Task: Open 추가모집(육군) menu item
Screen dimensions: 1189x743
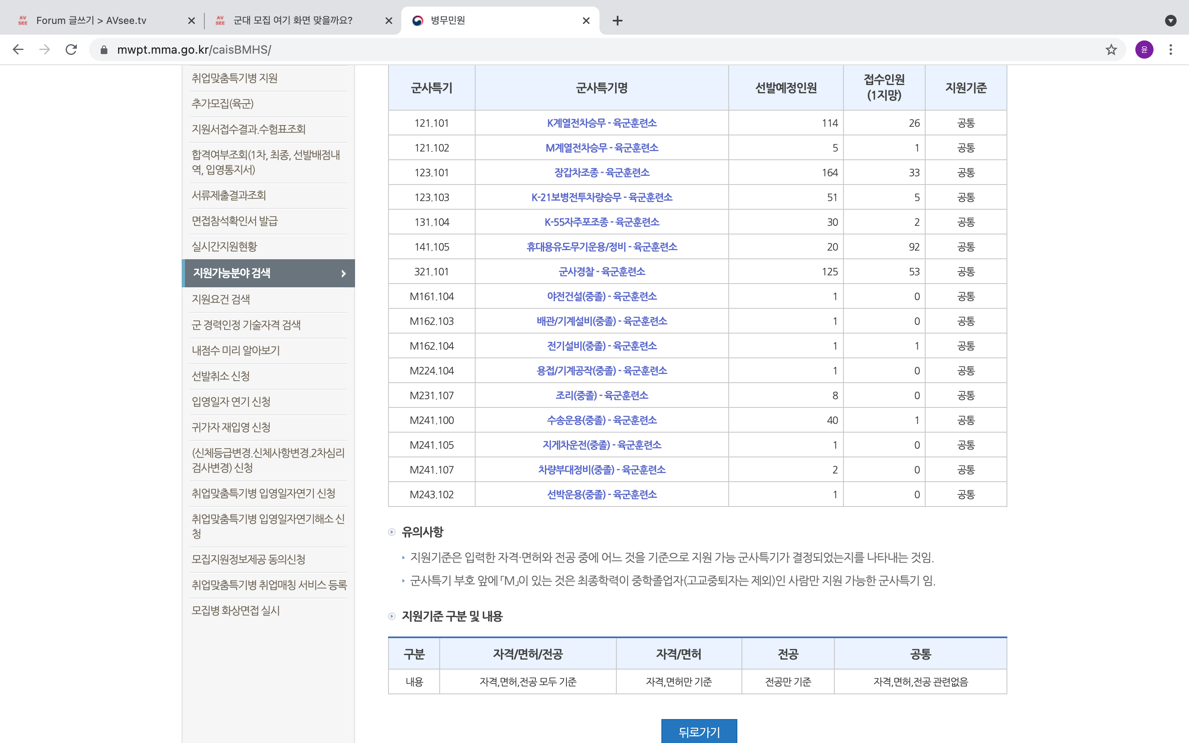Action: click(223, 104)
